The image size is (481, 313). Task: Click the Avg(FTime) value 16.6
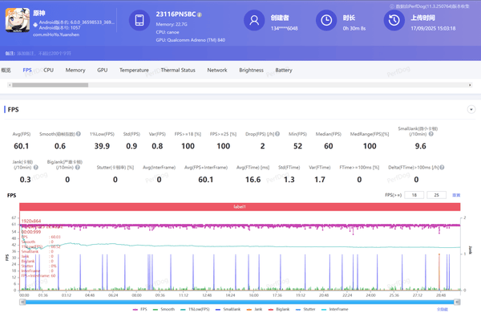pyautogui.click(x=253, y=180)
